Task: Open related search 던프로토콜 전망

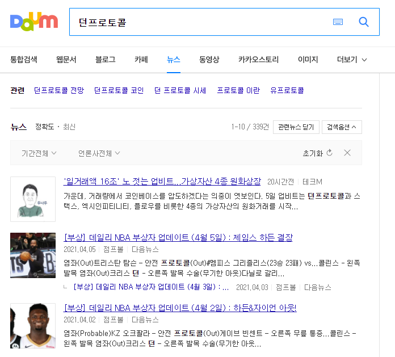Action: [x=59, y=90]
